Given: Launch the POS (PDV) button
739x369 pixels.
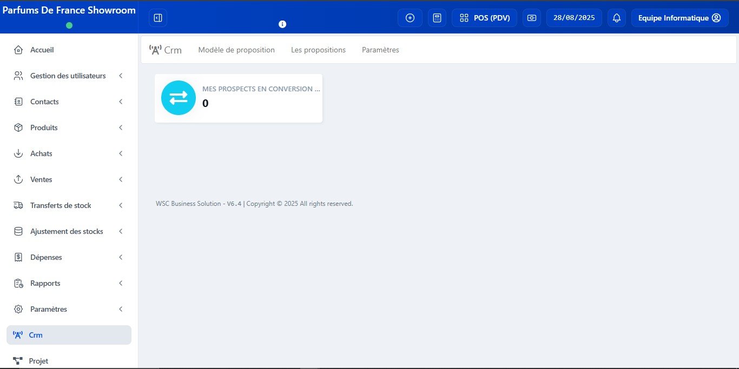Looking at the screenshot, I should pos(484,18).
